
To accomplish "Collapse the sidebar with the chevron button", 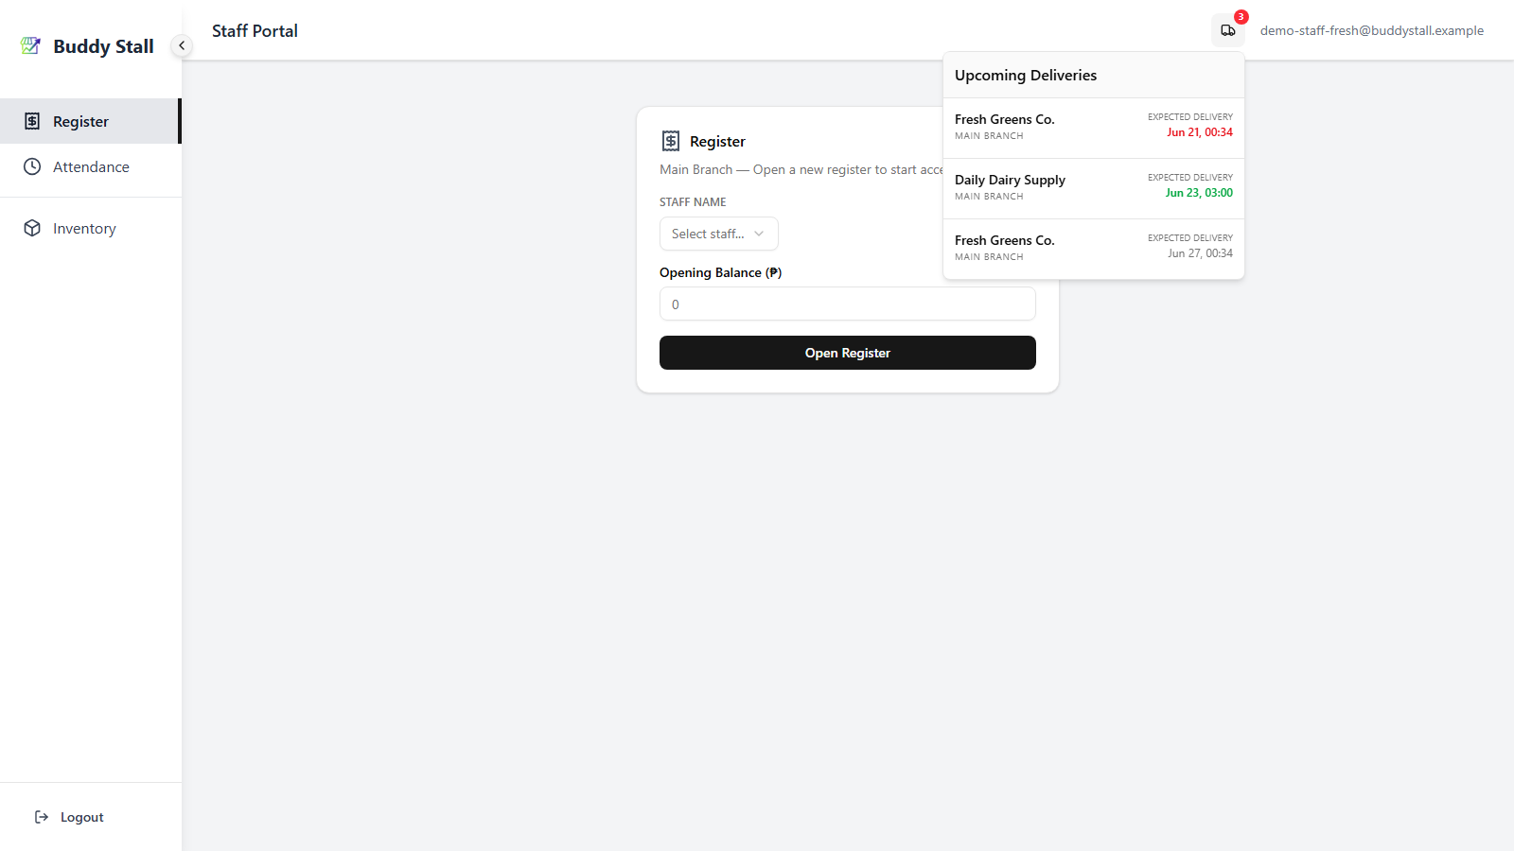I will (182, 45).
